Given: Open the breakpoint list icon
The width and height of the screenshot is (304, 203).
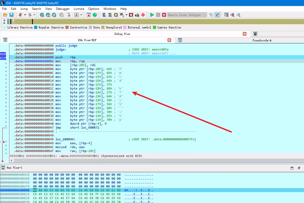Looking at the screenshot, I should [x=226, y=15].
